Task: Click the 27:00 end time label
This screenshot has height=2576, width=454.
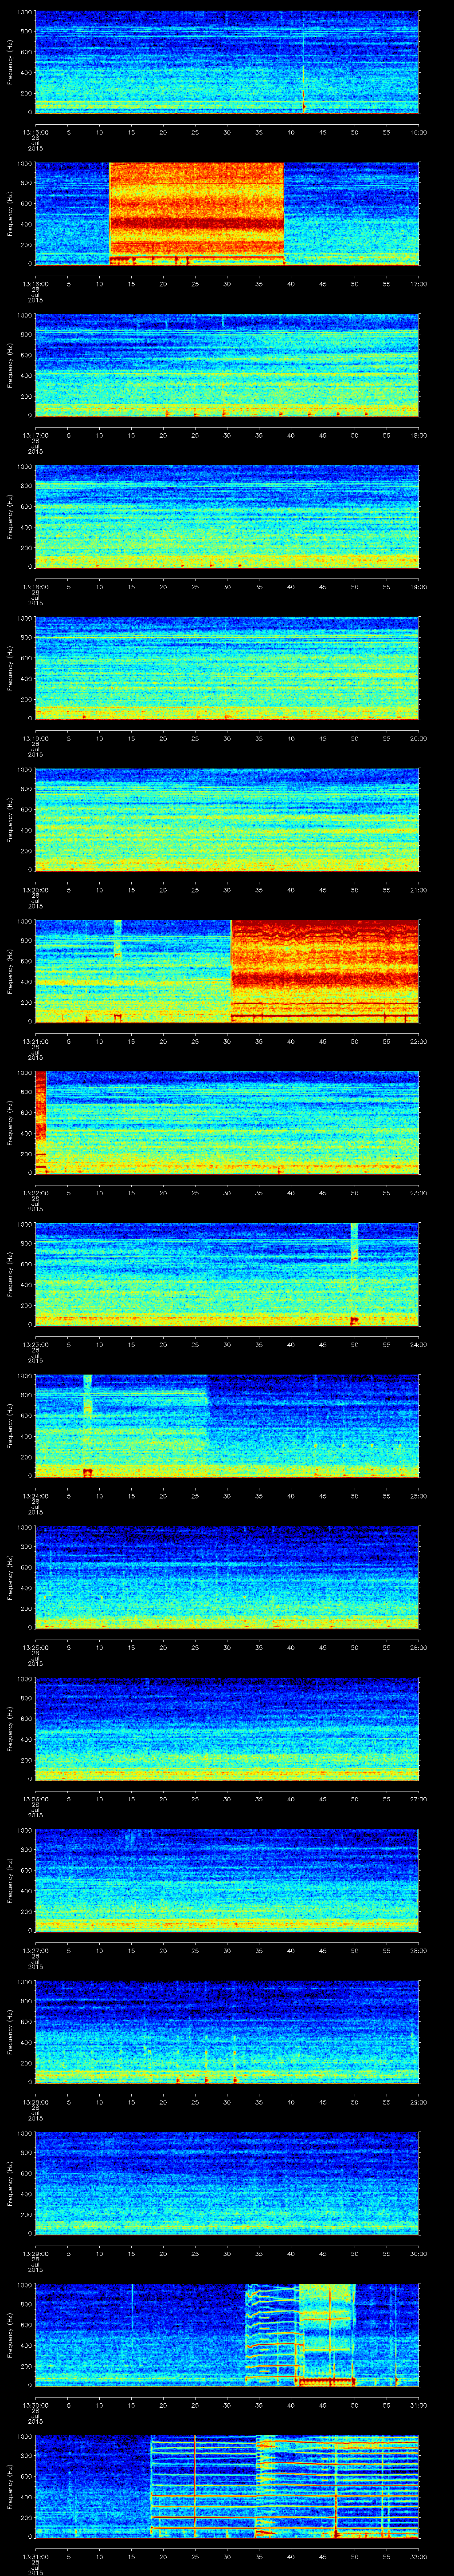Action: pos(418,1800)
